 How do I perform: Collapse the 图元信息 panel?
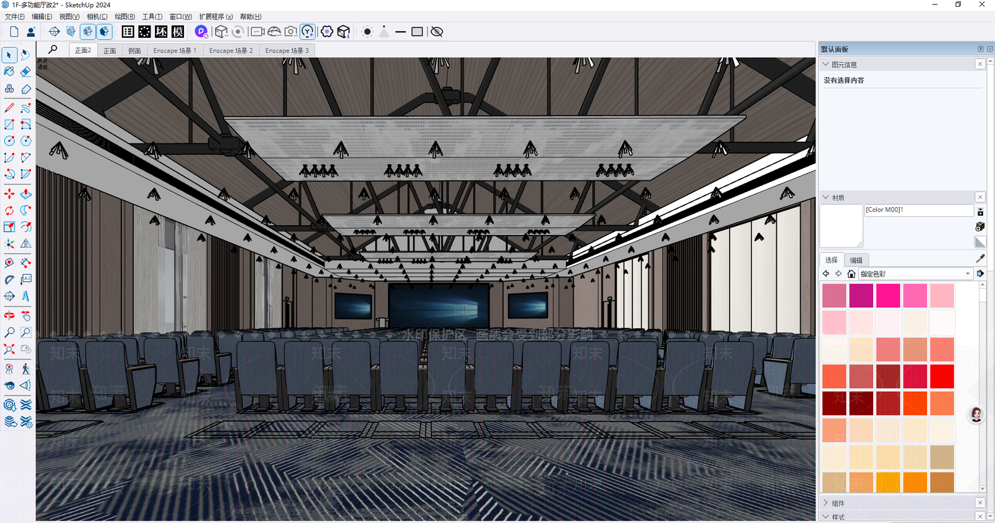tap(826, 64)
